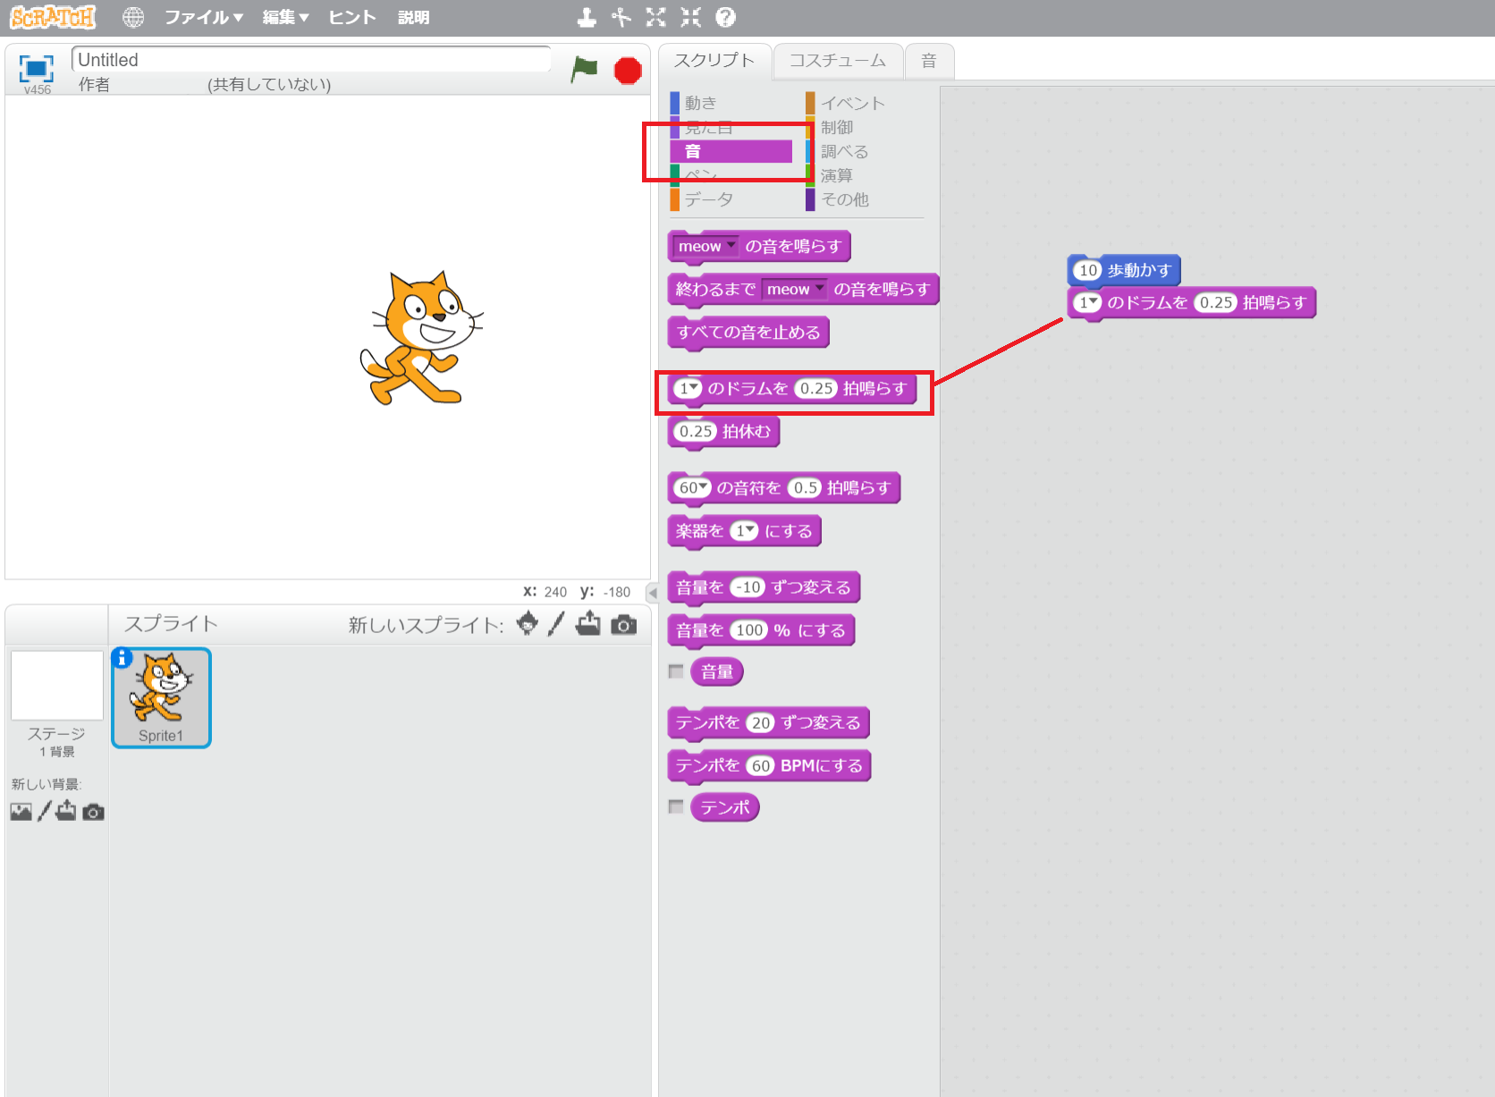Upload sprite from file

click(588, 623)
